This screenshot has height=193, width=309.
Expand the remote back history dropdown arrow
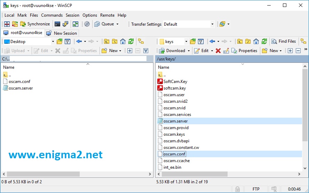(218, 41)
